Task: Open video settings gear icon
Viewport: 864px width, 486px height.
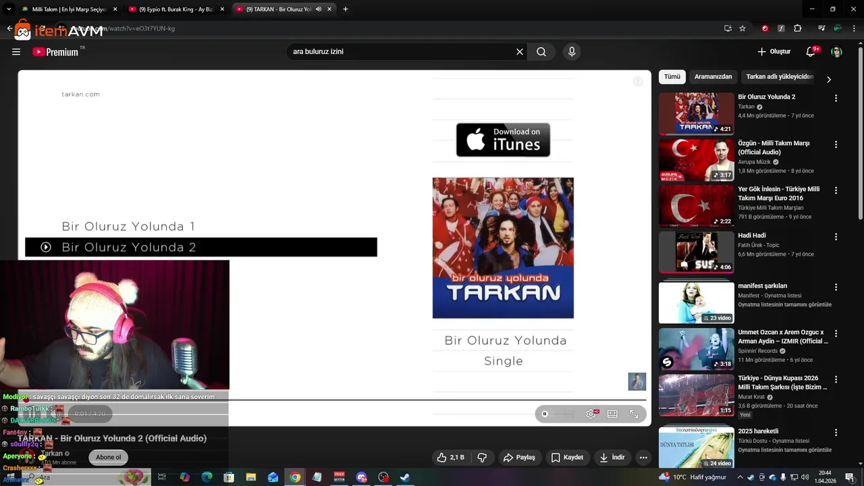Action: [x=591, y=414]
